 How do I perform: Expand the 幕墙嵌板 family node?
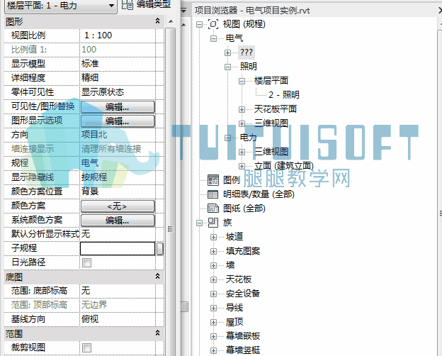(213, 336)
